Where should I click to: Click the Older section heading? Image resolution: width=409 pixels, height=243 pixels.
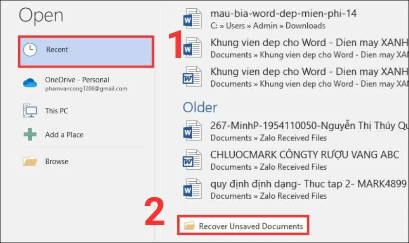pyautogui.click(x=200, y=107)
